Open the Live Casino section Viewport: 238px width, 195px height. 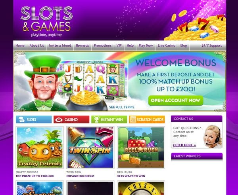pos(167,45)
